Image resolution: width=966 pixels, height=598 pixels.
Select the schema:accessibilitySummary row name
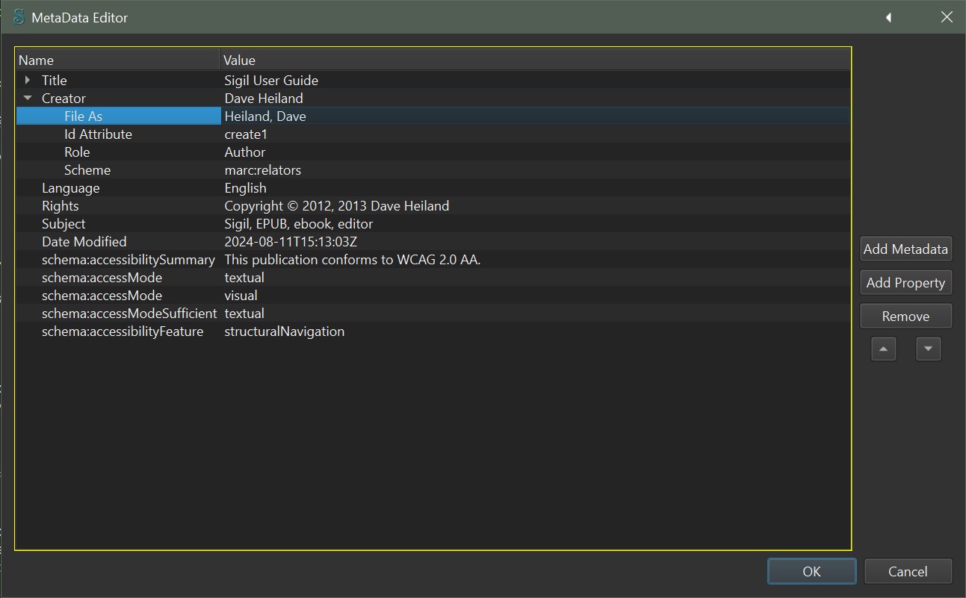pos(129,259)
